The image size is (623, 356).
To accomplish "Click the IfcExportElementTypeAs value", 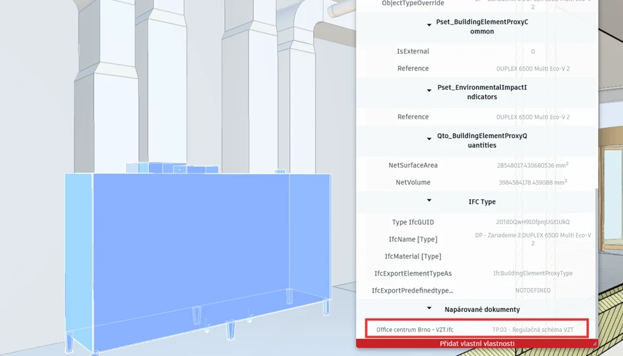I will pyautogui.click(x=533, y=273).
